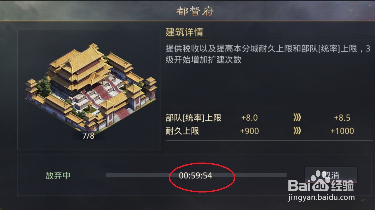Image resolution: width=375 pixels, height=210 pixels.
Task: Click the 00:59:54 countdown timer
Action: click(196, 176)
